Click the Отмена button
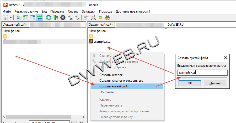Viewport: 236px width, 123px height. pos(215,83)
